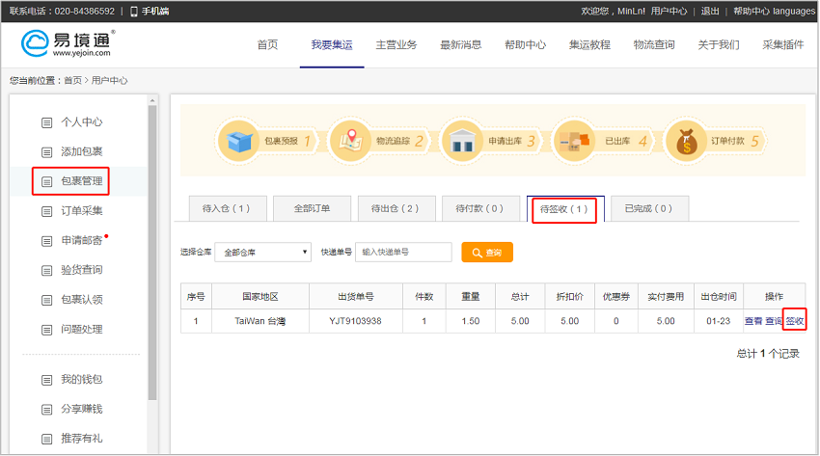This screenshot has width=820, height=456.
Task: Select 包裹管理 in the left sidebar
Action: coord(82,181)
